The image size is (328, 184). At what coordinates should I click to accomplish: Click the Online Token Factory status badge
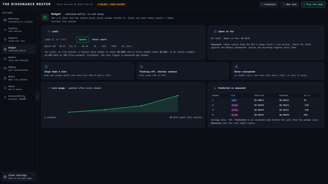111,4
